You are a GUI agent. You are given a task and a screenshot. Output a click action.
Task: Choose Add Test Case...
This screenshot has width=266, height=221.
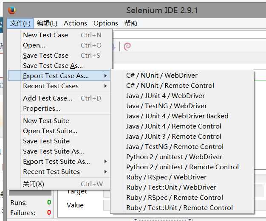pyautogui.click(x=60, y=98)
